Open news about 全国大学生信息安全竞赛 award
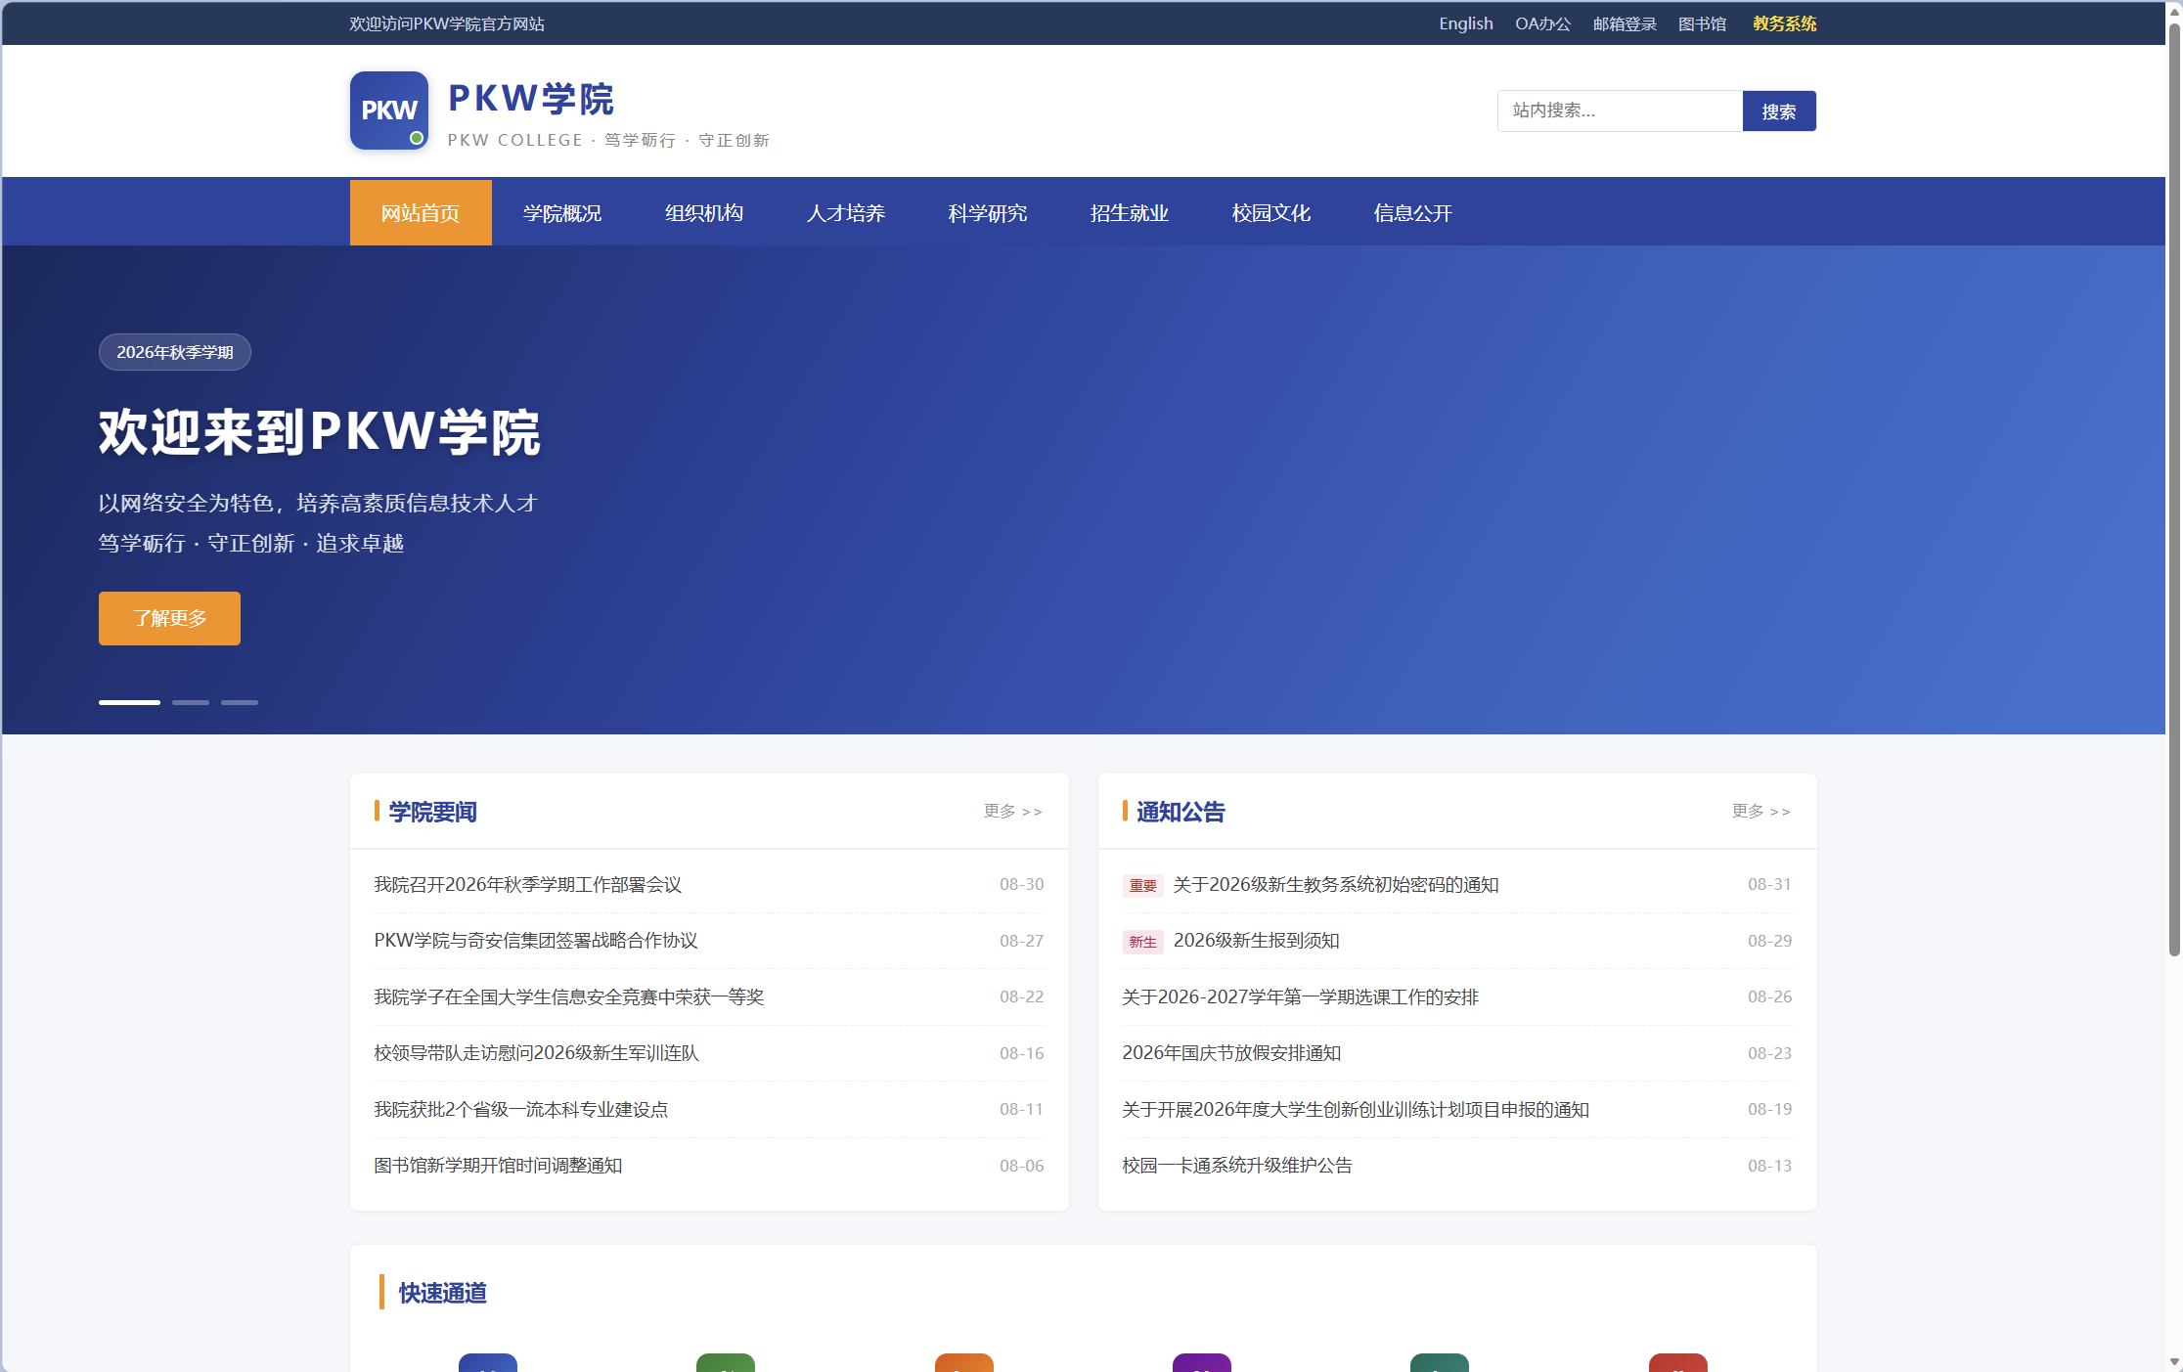Screen dimensions: 2183x1372 click(569, 996)
